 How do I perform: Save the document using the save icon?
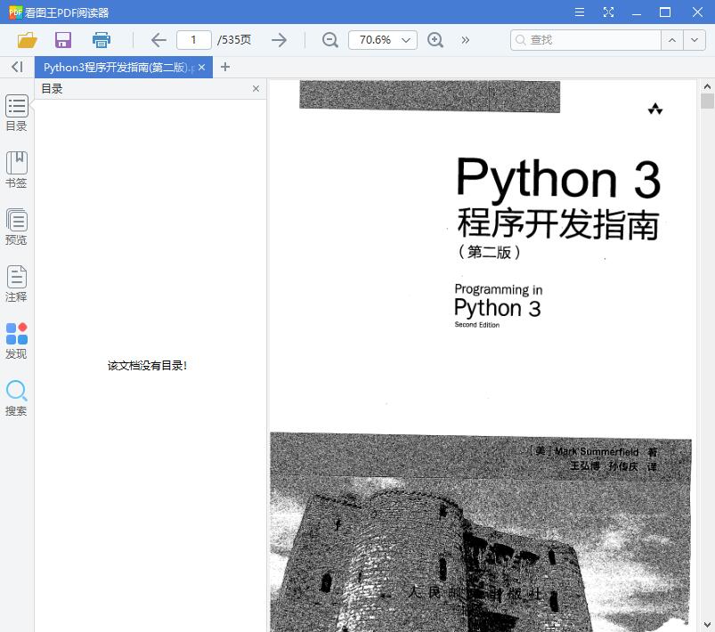click(62, 40)
